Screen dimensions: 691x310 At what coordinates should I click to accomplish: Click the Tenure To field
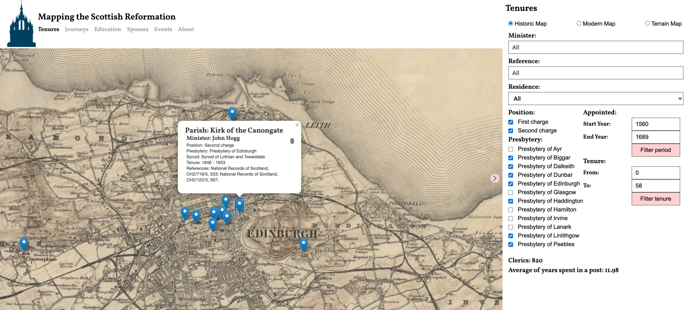(656, 186)
